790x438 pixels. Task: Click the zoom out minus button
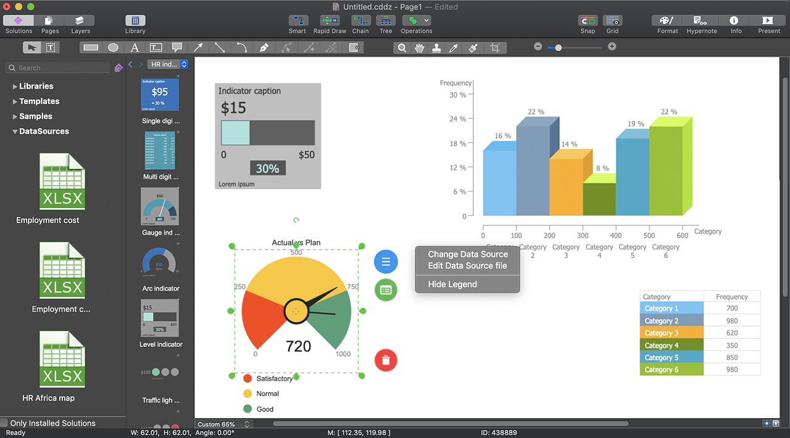click(x=538, y=46)
